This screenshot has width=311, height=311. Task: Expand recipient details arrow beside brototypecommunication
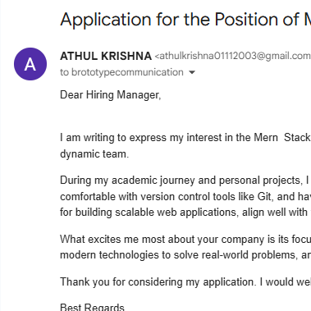[192, 72]
